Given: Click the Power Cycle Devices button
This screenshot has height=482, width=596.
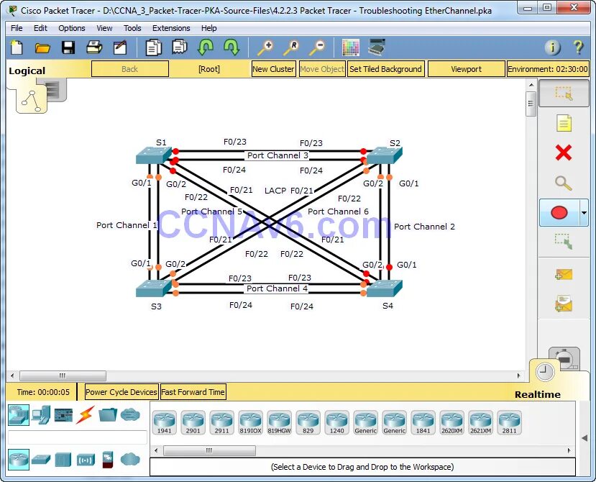Looking at the screenshot, I should tap(122, 392).
